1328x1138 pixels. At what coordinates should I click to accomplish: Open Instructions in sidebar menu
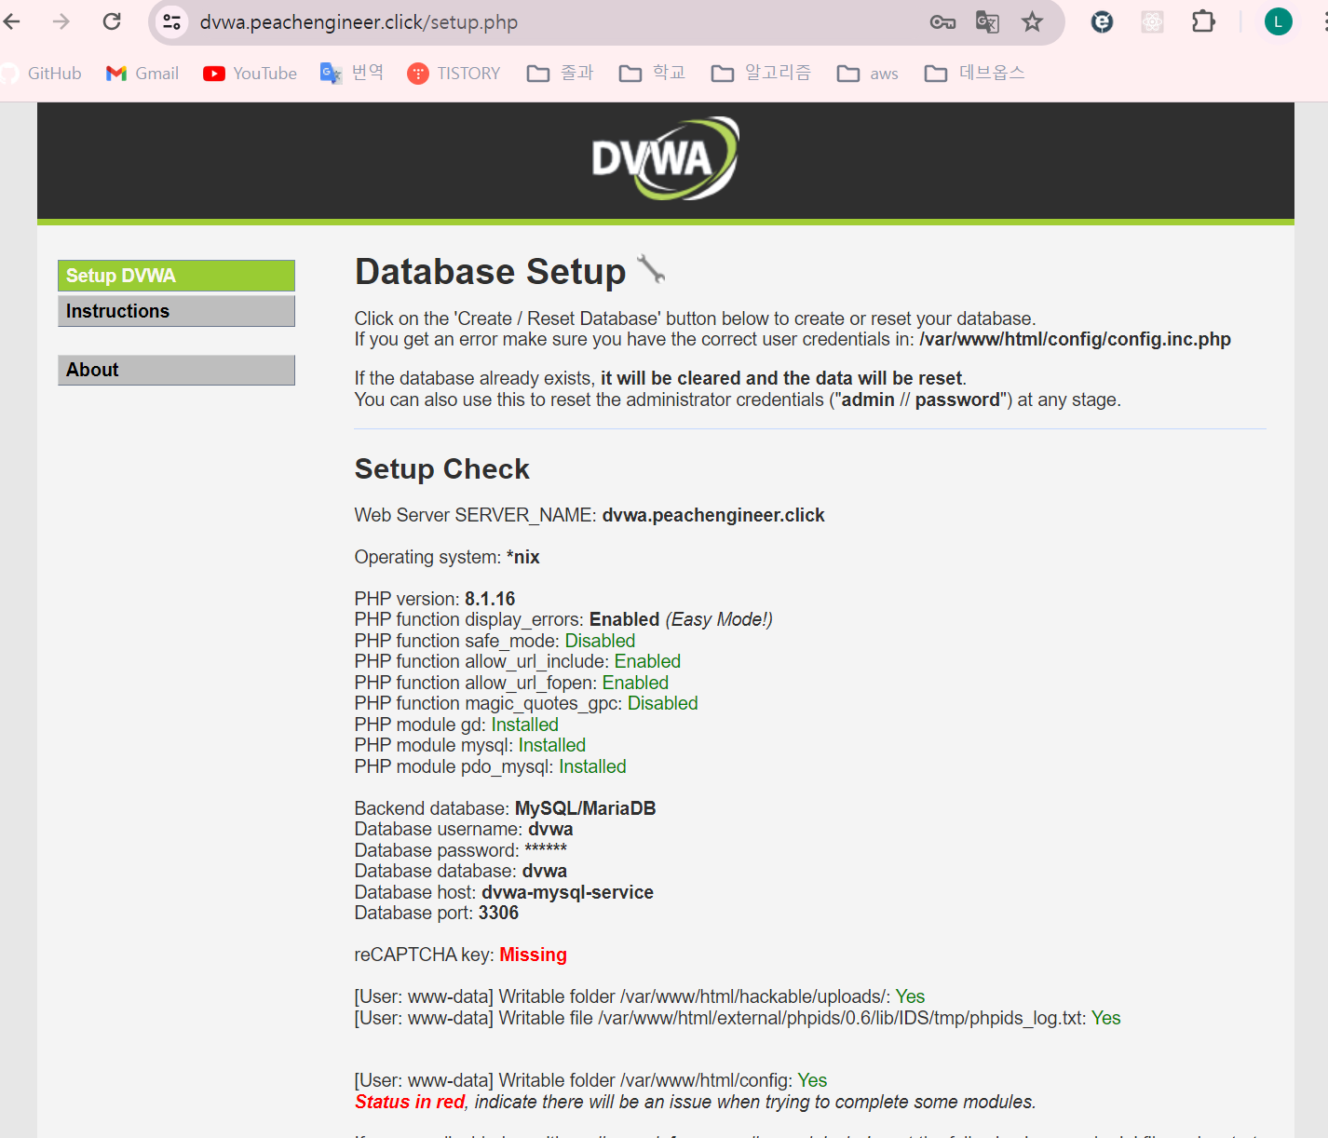176,311
